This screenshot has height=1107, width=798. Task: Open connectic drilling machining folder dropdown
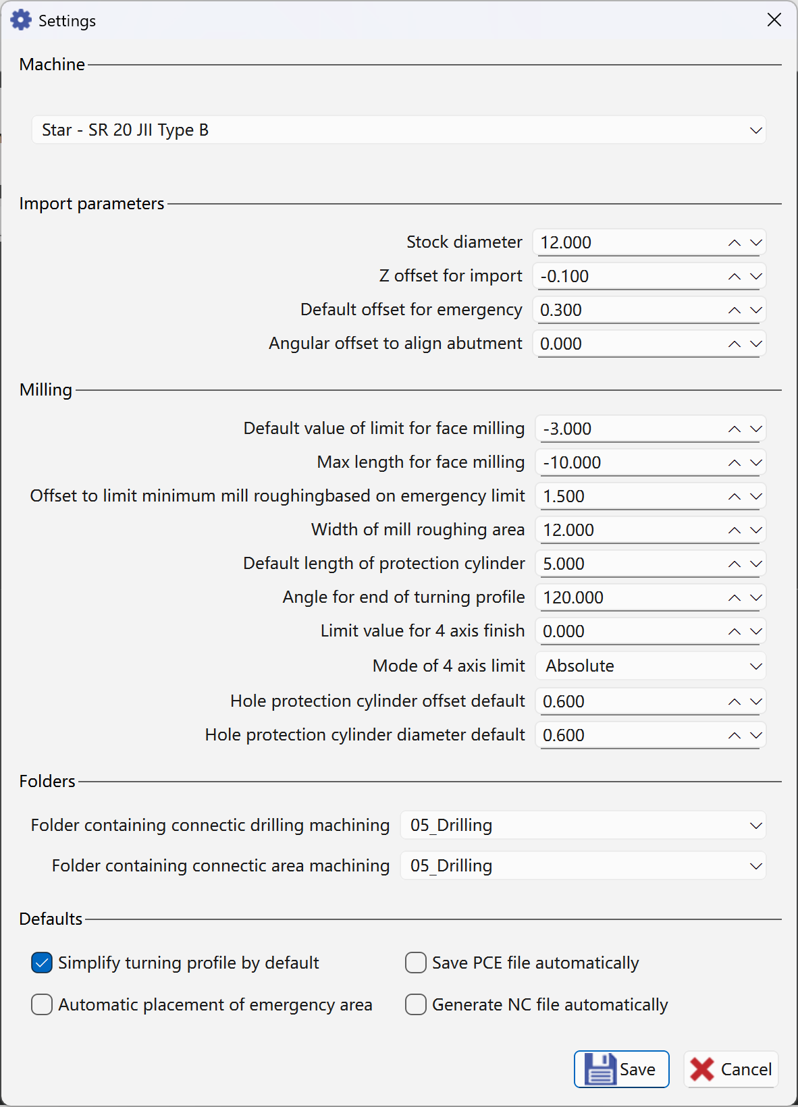point(583,826)
